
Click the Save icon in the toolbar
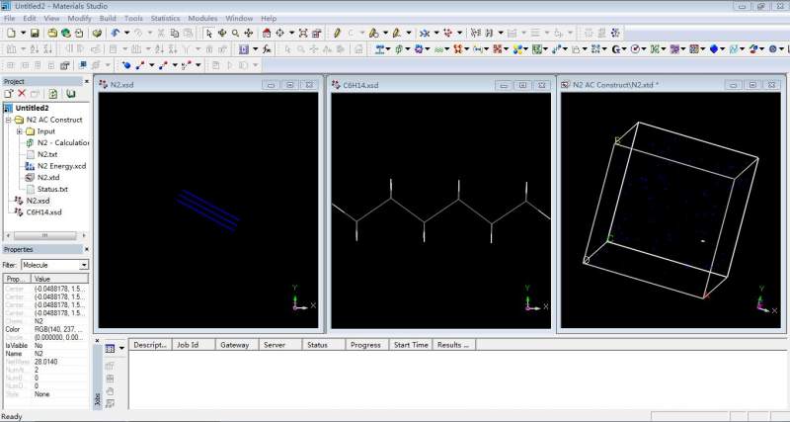(35, 33)
